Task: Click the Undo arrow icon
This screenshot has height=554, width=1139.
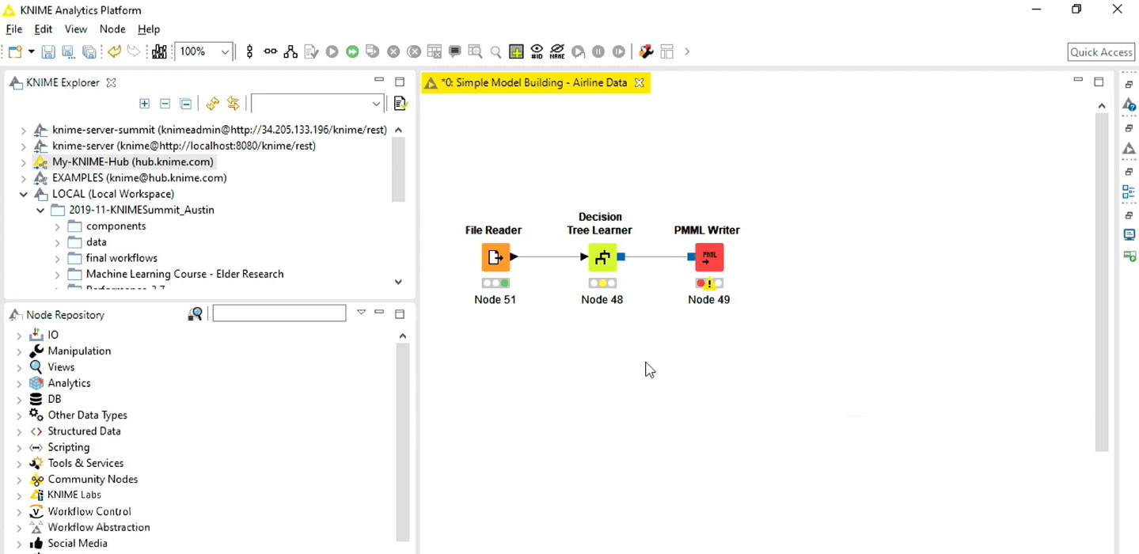Action: point(115,51)
